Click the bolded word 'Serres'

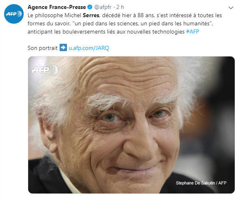click(x=91, y=16)
